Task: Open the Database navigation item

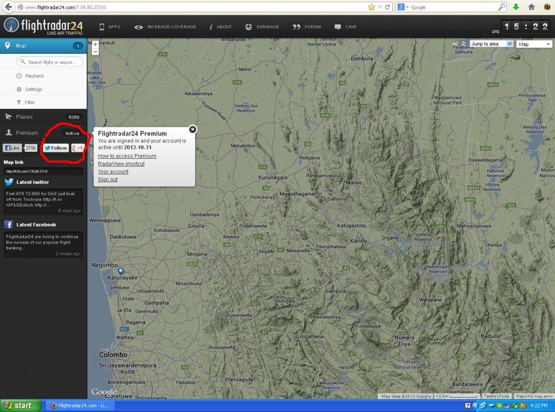Action: 262,27
